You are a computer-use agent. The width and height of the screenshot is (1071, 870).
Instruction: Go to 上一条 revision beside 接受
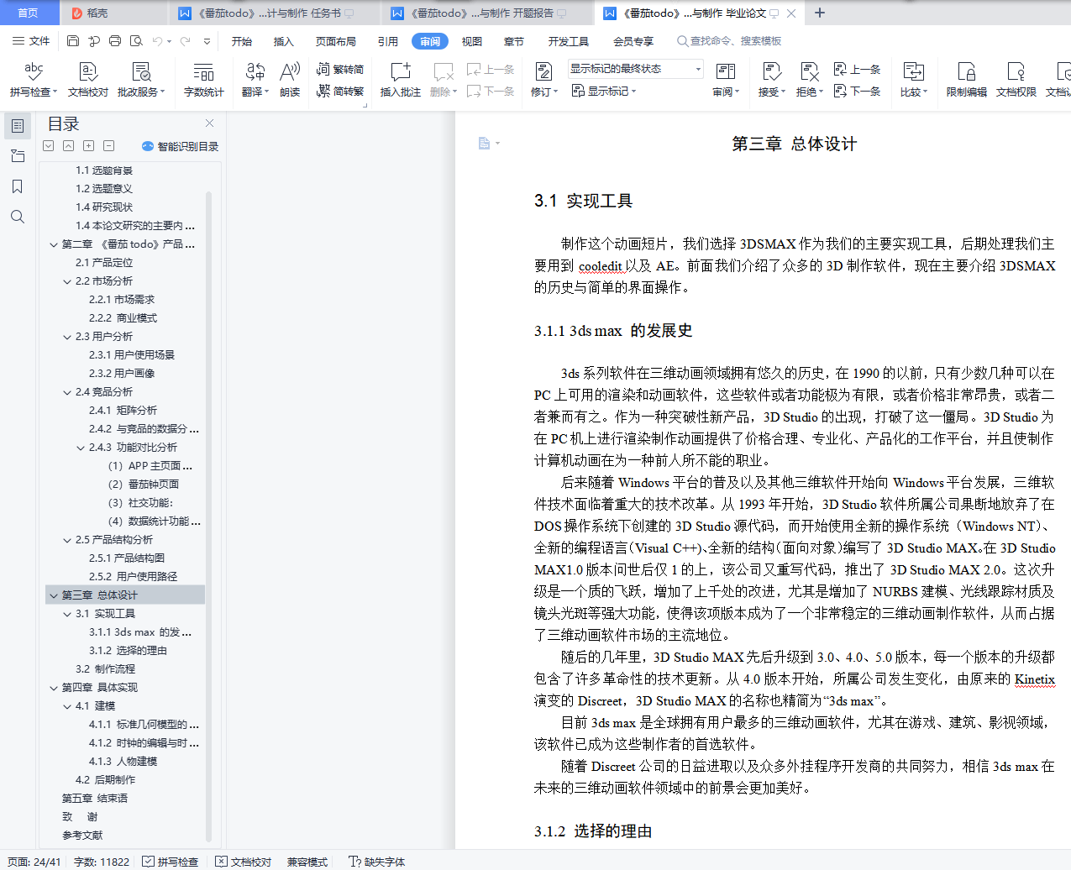857,69
